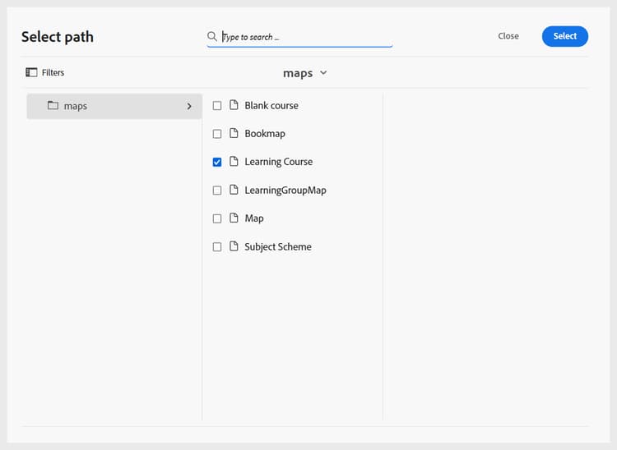617x450 pixels.
Task: Click the LearningGroupMap file icon
Action: pyautogui.click(x=234, y=190)
